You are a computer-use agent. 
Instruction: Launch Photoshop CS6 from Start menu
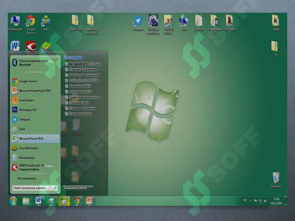point(35,110)
